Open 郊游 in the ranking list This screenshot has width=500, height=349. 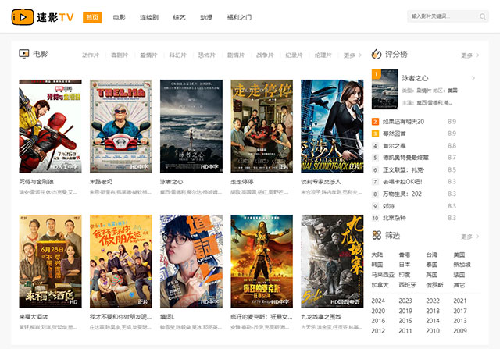pos(388,206)
